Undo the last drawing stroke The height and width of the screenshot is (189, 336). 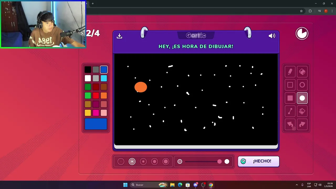point(290,125)
